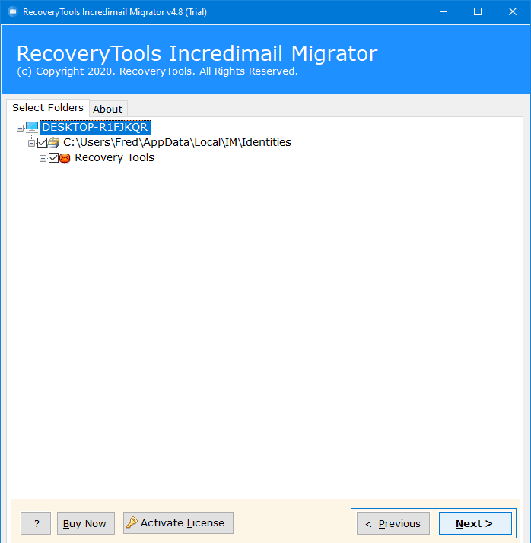Click the Buy Now button

pyautogui.click(x=86, y=523)
